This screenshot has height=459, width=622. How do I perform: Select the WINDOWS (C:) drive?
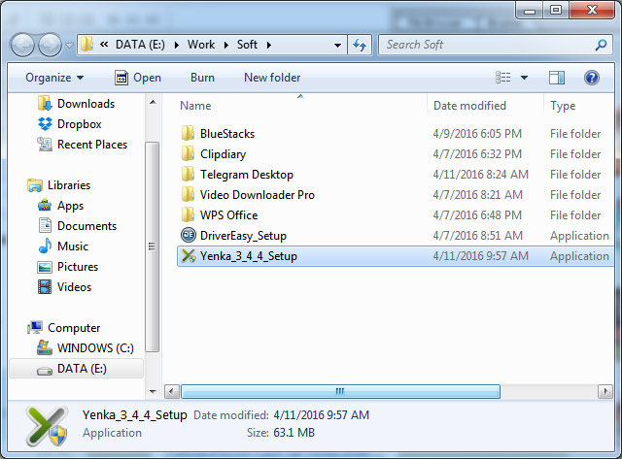click(x=86, y=348)
